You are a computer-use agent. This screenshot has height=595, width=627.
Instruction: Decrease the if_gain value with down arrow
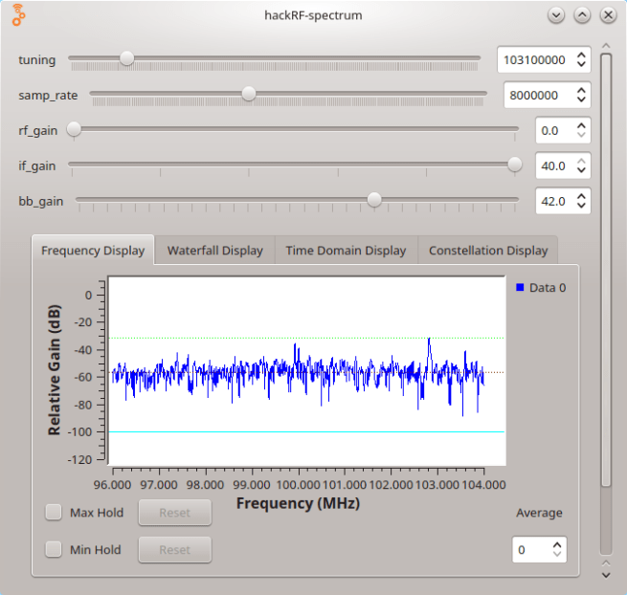580,171
